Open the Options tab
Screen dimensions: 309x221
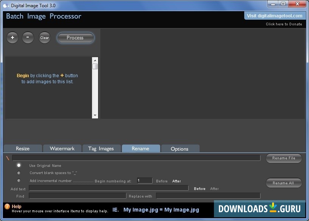tap(180, 148)
